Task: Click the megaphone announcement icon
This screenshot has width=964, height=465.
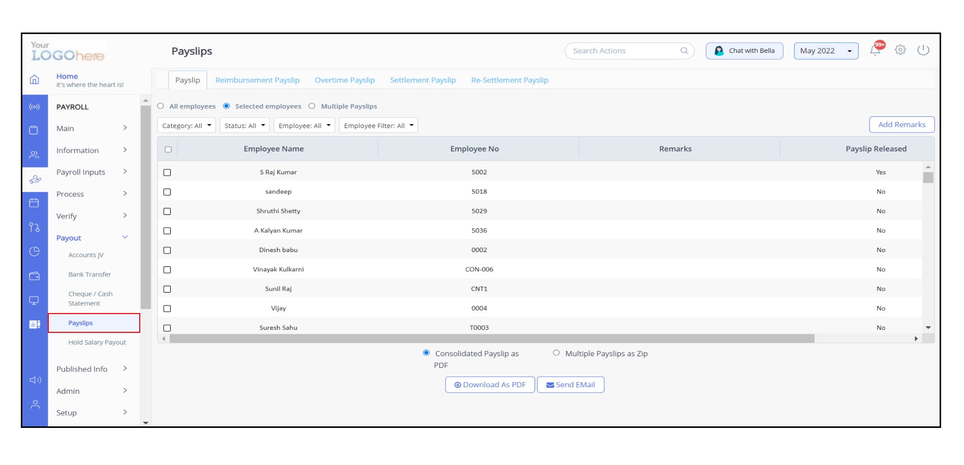Action: [35, 380]
